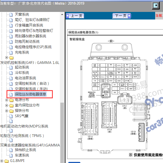
Task: Click the 电动油泵系统 document icon
Action: (x=11, y=78)
